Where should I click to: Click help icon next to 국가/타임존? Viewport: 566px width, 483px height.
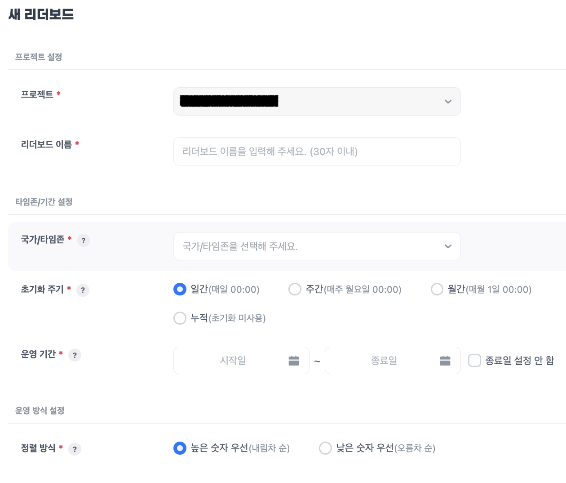(84, 241)
